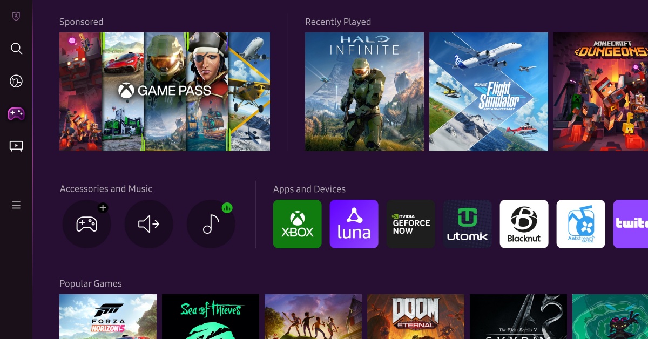Launch the Xbox app
This screenshot has width=648, height=339.
[298, 224]
